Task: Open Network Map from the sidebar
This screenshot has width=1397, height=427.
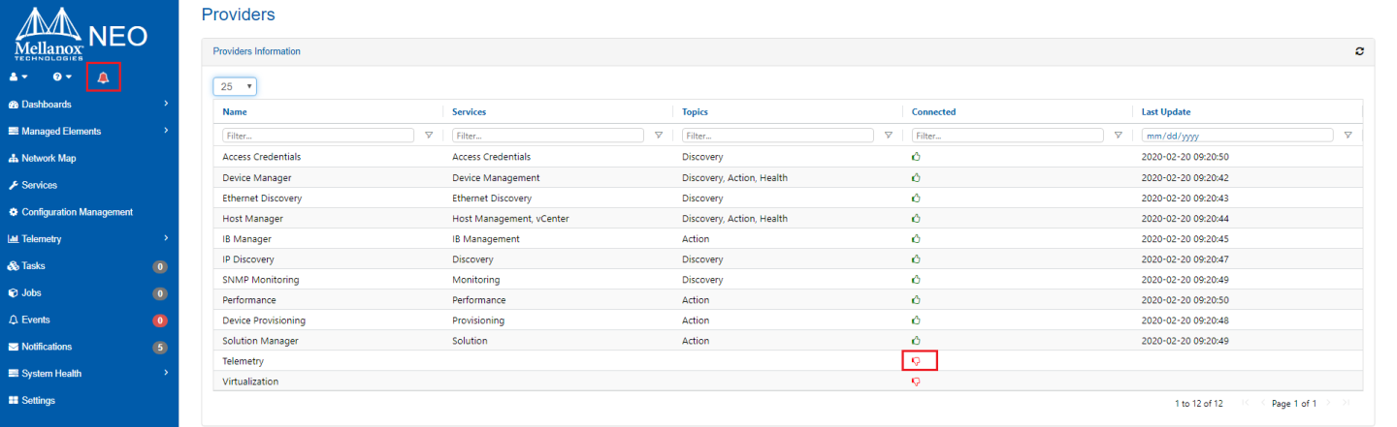Action: (x=49, y=158)
